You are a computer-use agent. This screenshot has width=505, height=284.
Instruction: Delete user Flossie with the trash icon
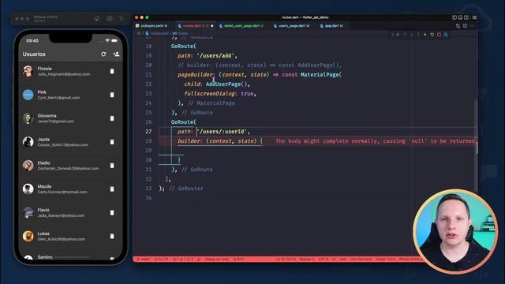pos(112,71)
